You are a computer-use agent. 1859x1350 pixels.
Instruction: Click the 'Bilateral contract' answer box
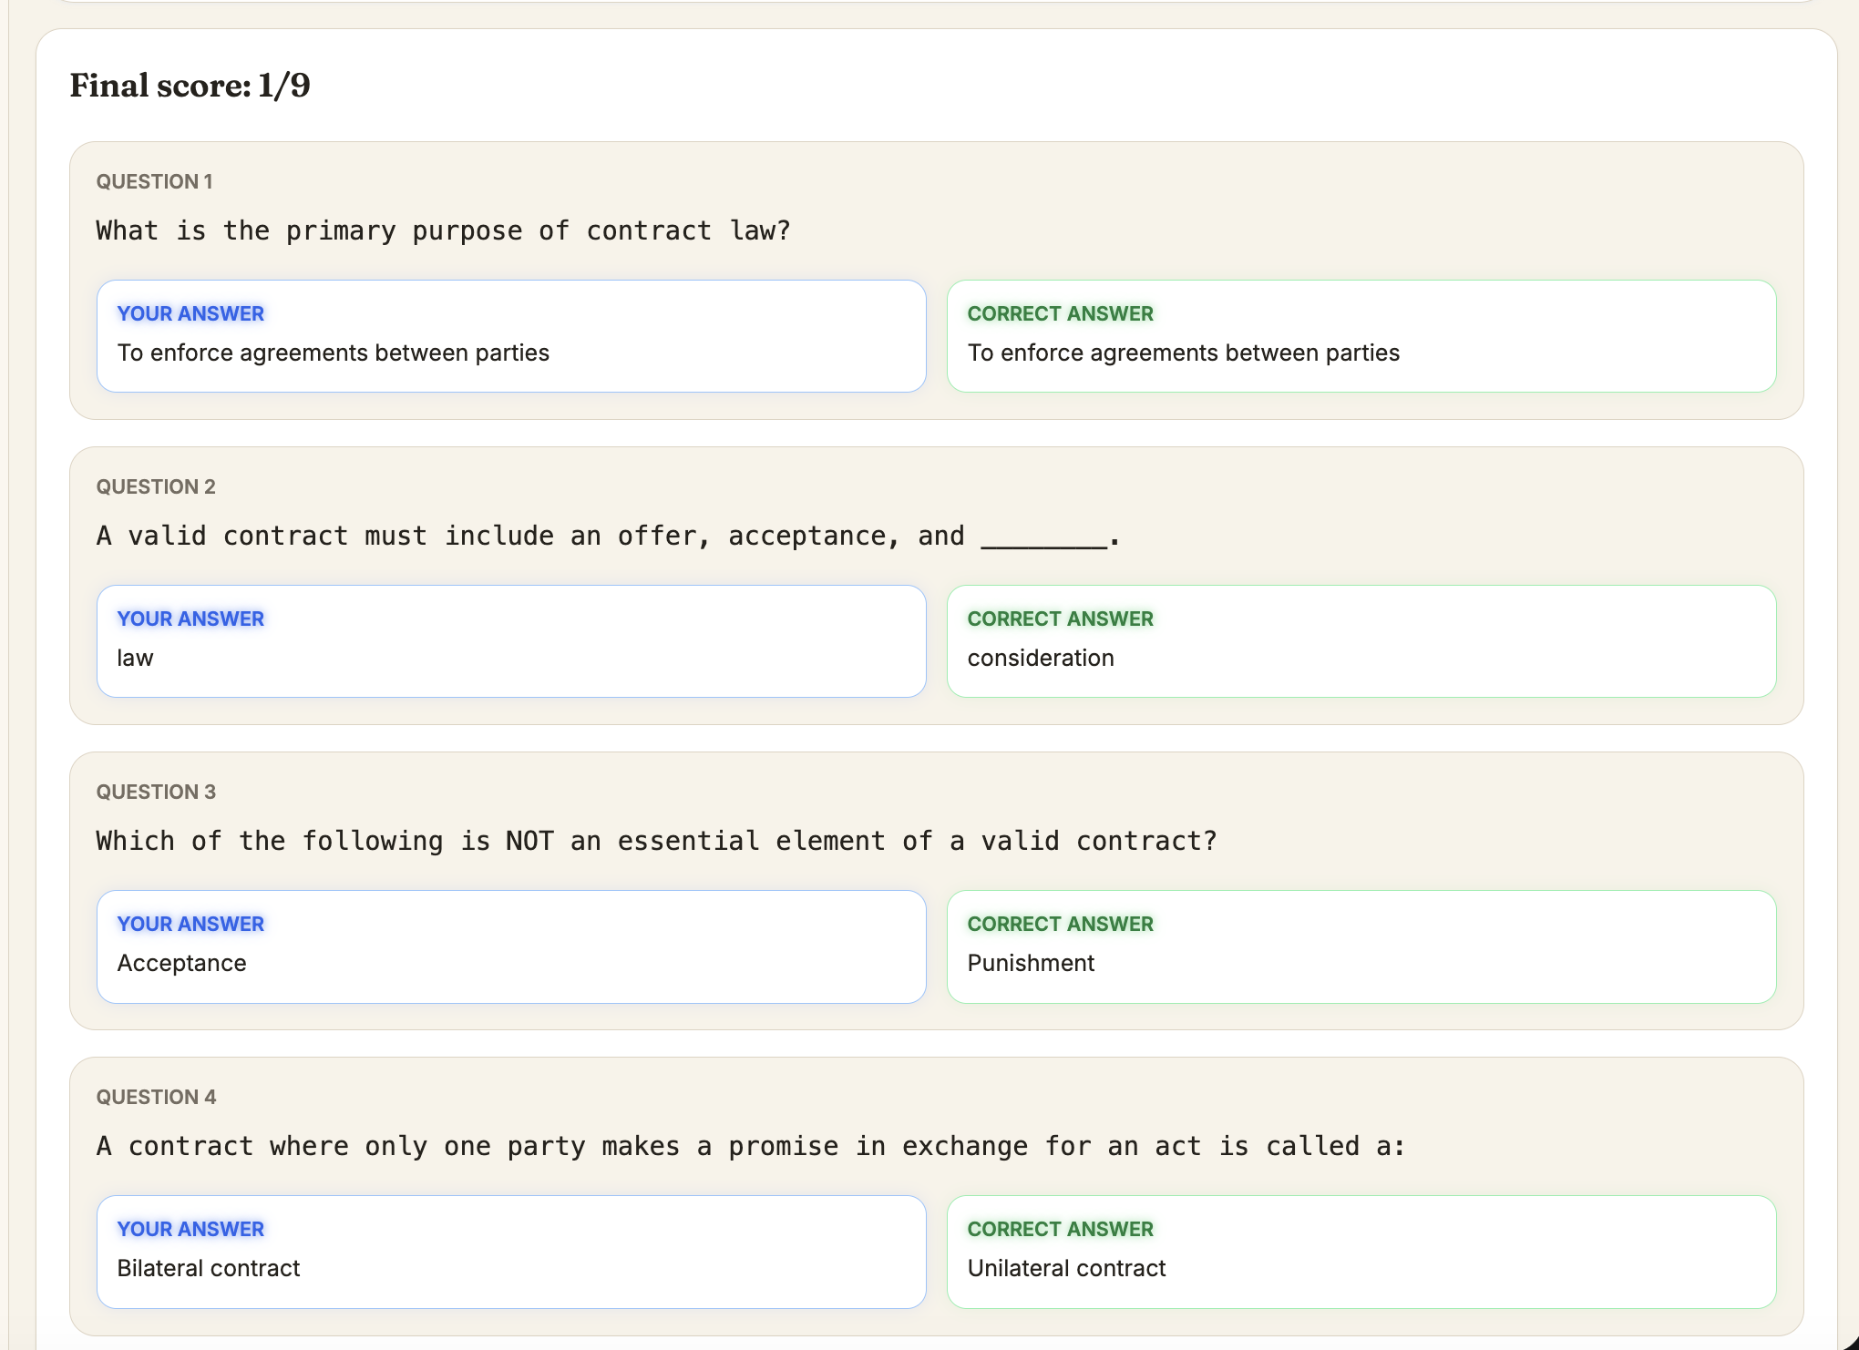511,1252
